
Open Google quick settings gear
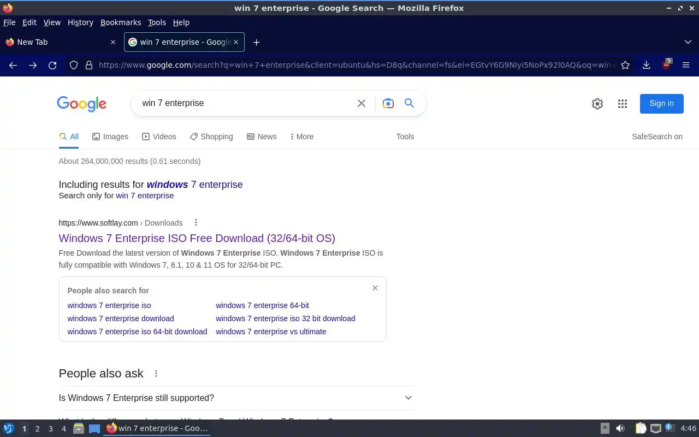[x=597, y=104]
